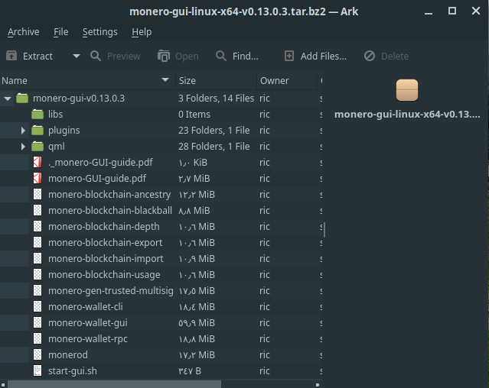Select the 'monero-blockchain-export' file name
This screenshot has height=388, width=489.
pos(105,242)
